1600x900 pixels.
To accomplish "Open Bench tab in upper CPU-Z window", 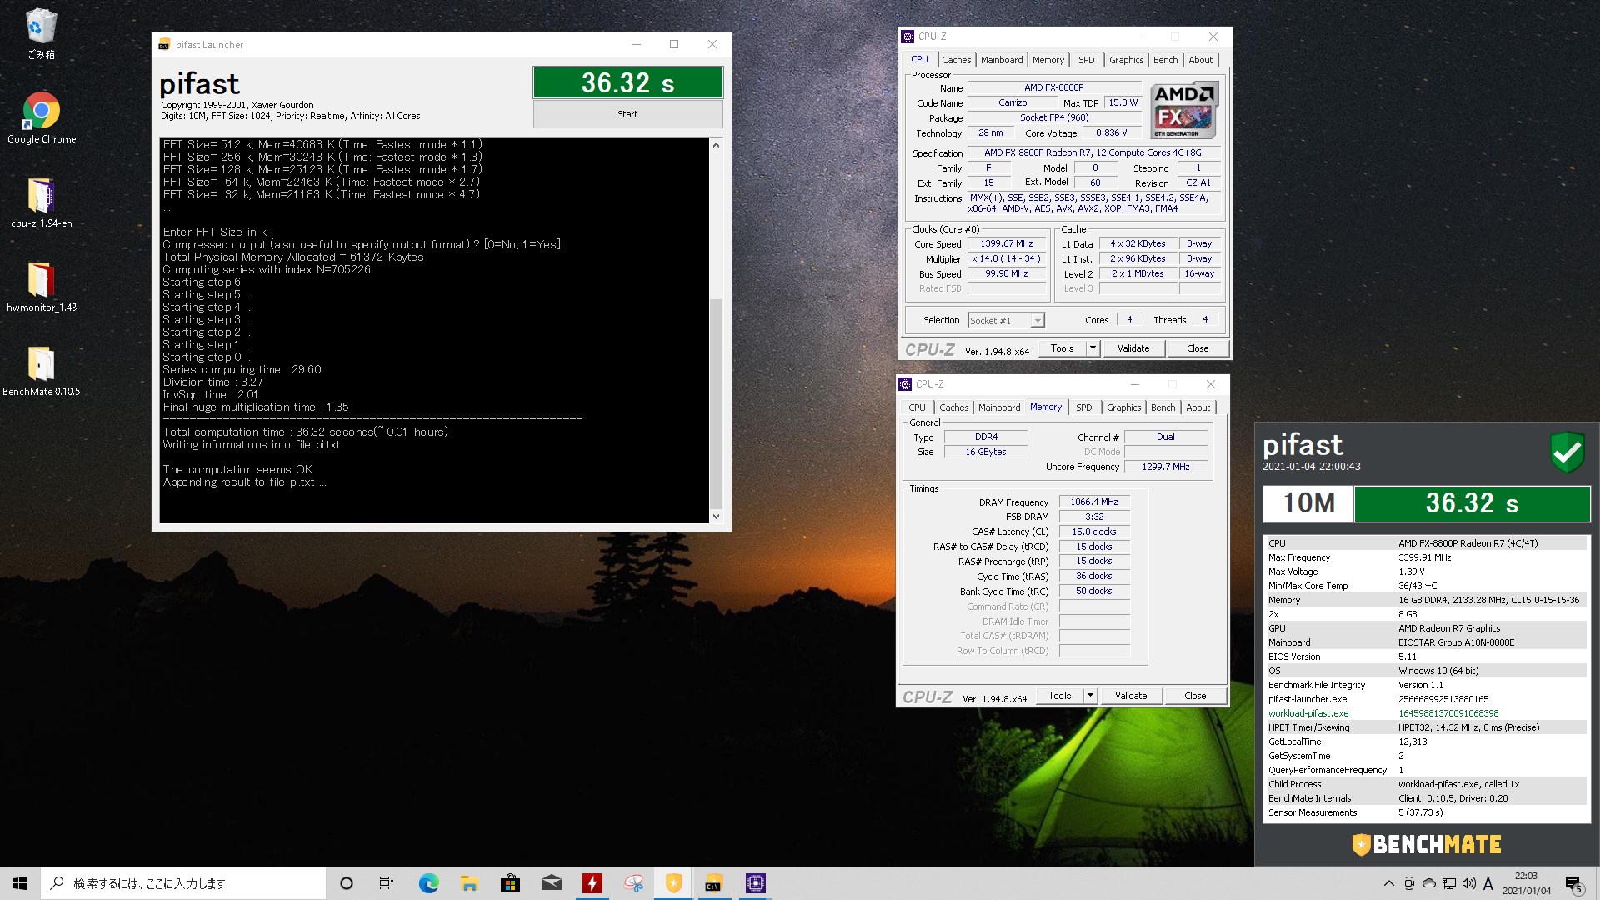I will click(x=1165, y=60).
